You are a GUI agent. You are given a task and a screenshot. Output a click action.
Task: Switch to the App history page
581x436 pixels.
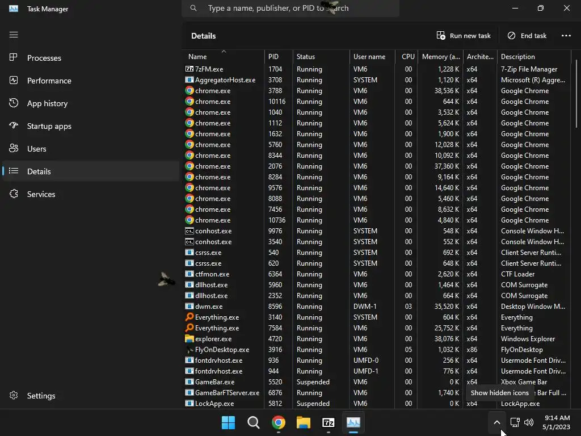pyautogui.click(x=91, y=103)
